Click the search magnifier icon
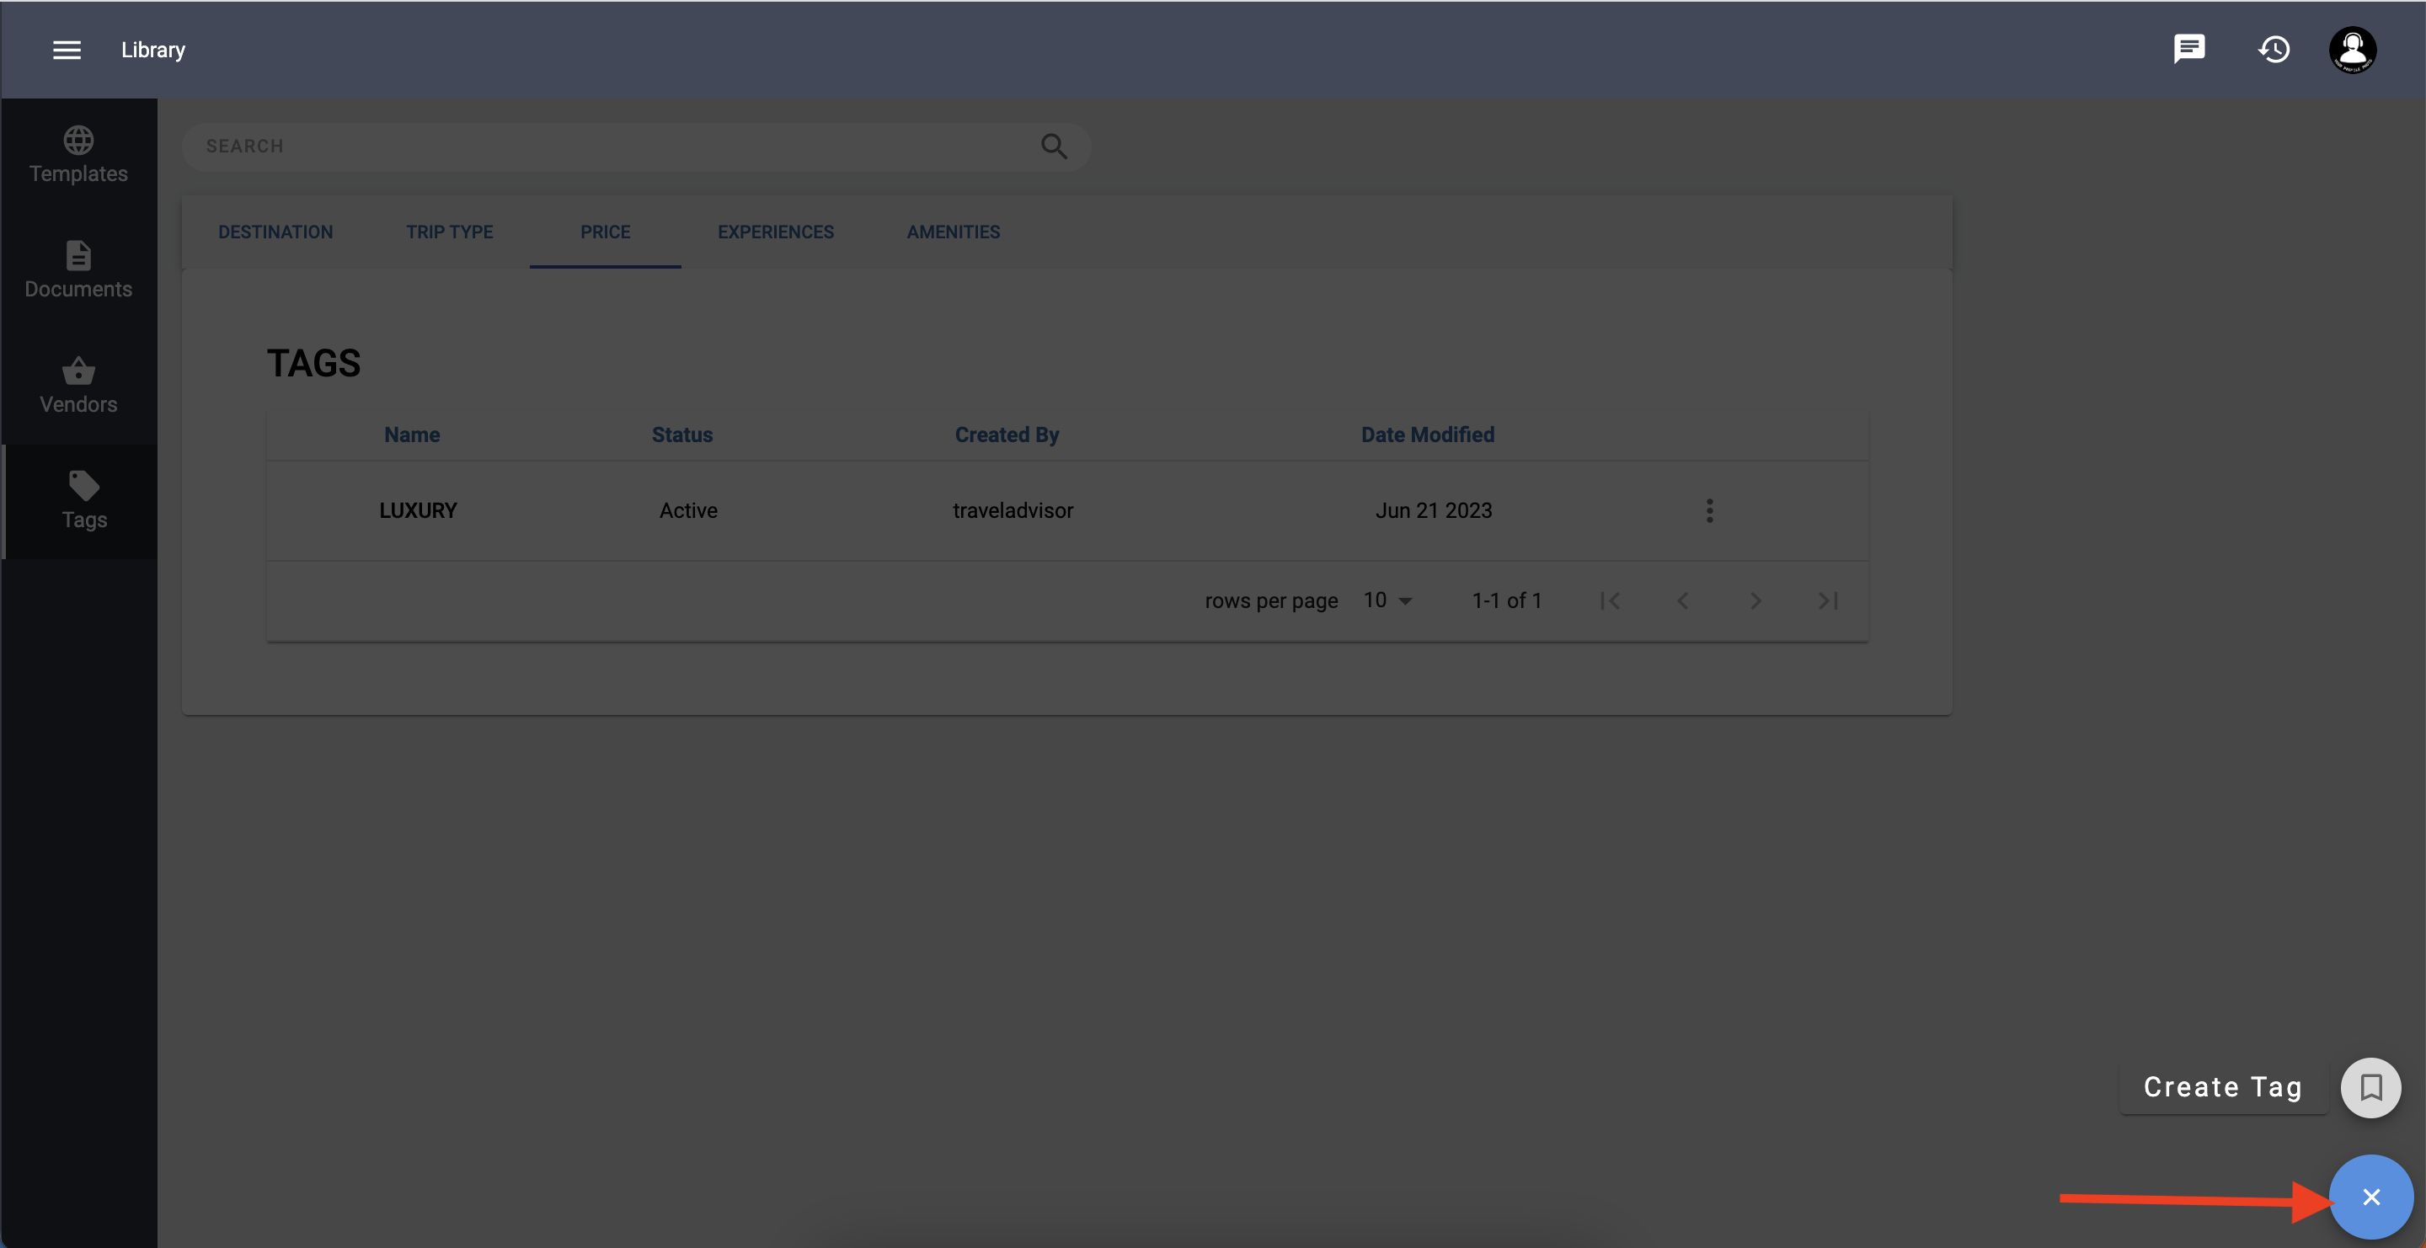 point(1054,146)
